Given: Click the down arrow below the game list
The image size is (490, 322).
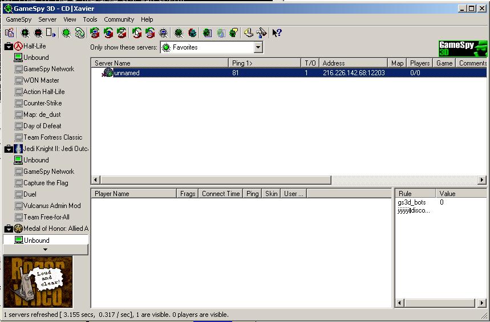Looking at the screenshot, I should coord(46,250).
